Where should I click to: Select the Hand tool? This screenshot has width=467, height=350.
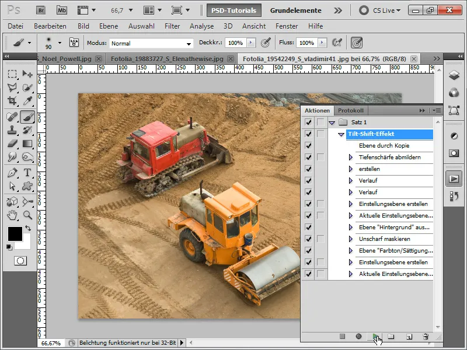point(12,215)
